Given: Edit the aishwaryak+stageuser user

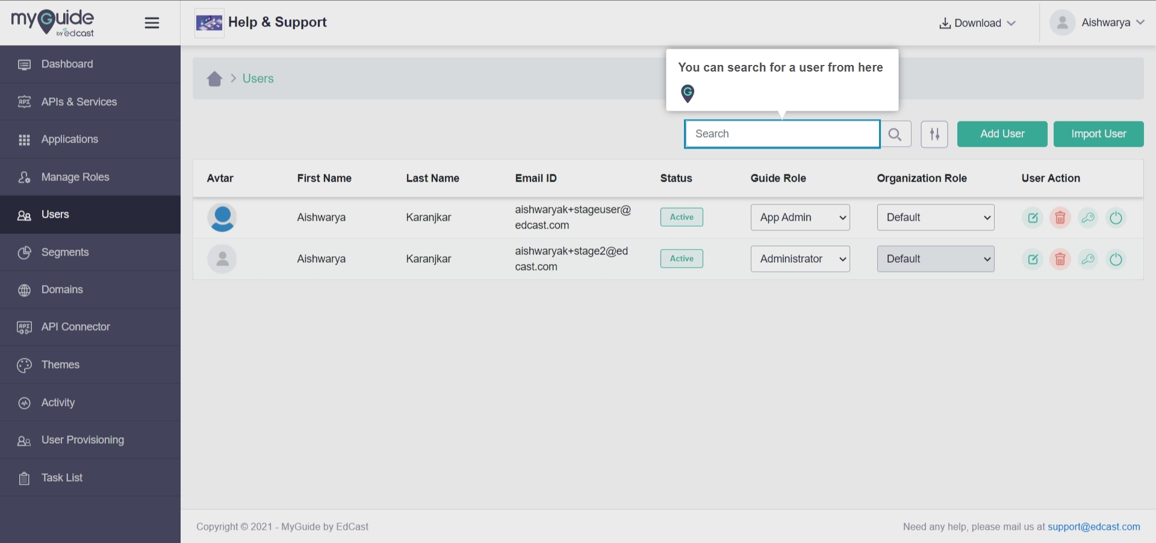Looking at the screenshot, I should (x=1033, y=218).
